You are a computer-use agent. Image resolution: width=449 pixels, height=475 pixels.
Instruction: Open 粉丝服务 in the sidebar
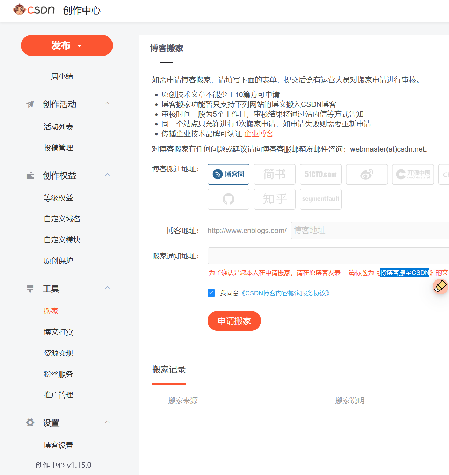58,374
